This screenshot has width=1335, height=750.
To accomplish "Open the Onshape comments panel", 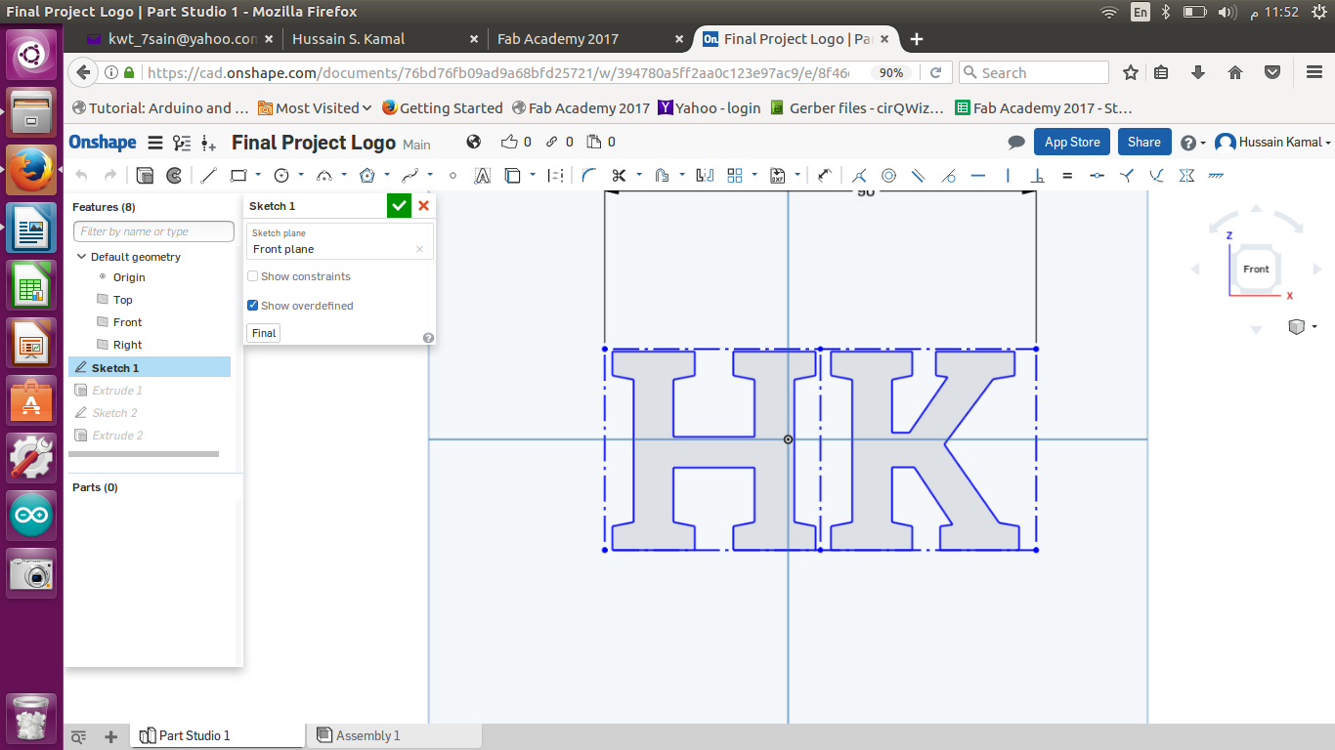I will [1016, 143].
